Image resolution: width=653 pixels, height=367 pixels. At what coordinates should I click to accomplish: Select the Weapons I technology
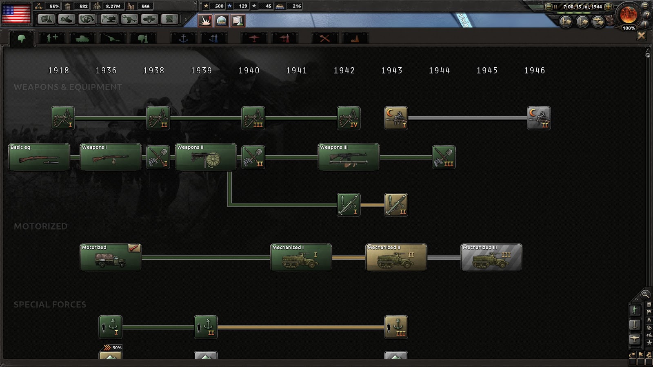coord(111,157)
